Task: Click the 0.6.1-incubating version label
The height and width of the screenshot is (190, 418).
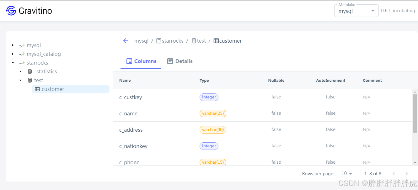Action: click(398, 11)
